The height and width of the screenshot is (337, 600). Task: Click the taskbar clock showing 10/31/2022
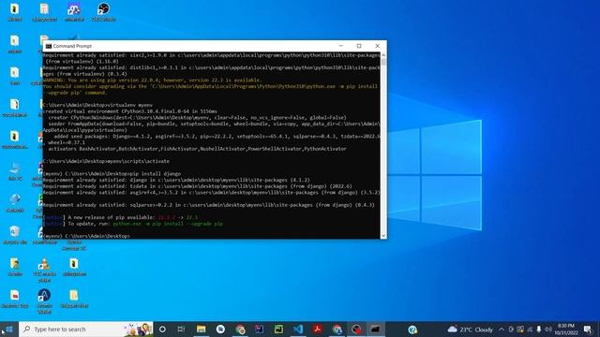coord(566,330)
